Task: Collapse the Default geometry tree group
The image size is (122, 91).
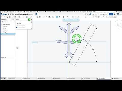Action: (2, 24)
